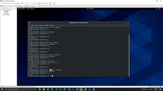Click the Windows taskbar search box
Screen dimensions: 163x91
[x=19, y=89]
